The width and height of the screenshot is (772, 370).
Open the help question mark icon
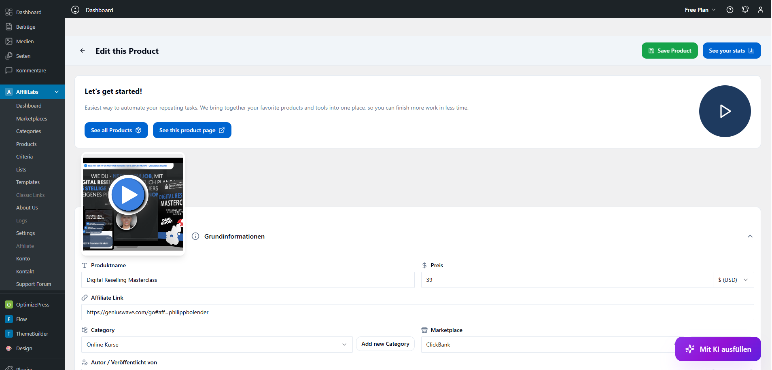730,10
